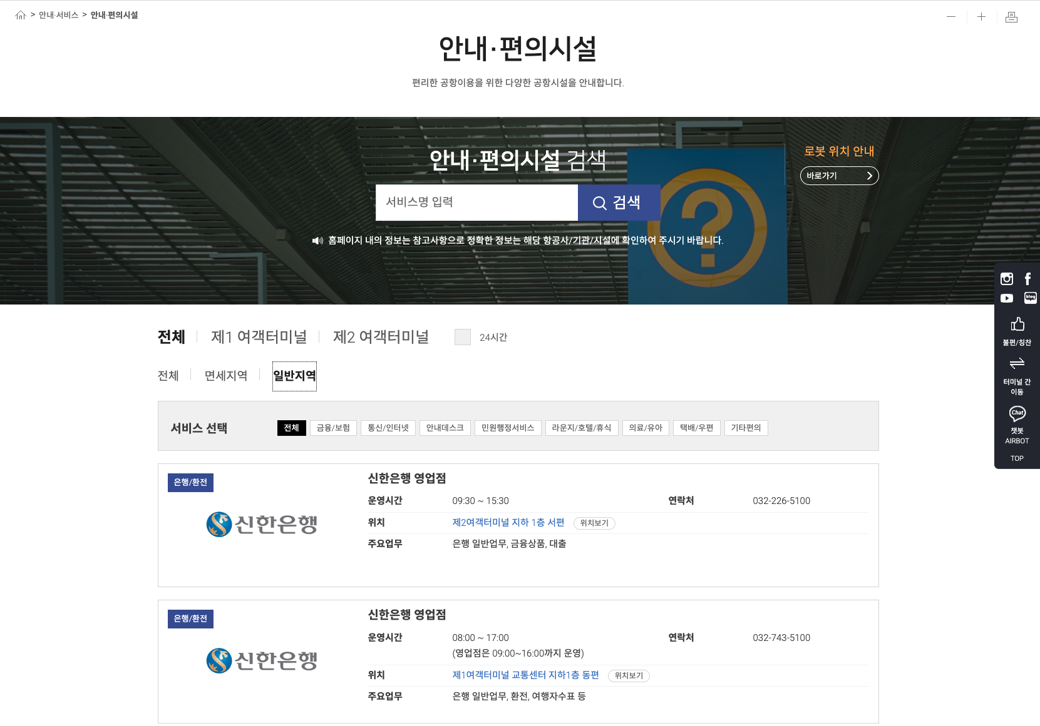Image resolution: width=1040 pixels, height=726 pixels.
Task: Open the YouTube channel icon
Action: (1007, 298)
